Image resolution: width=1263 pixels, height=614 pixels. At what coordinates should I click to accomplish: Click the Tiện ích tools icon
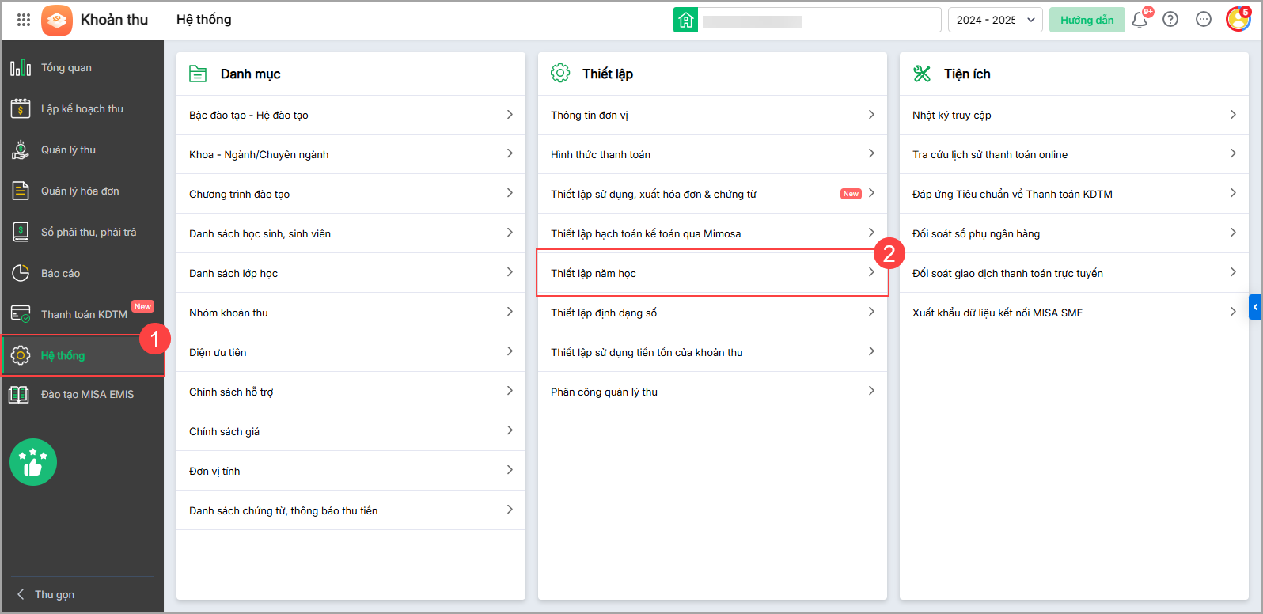(922, 74)
